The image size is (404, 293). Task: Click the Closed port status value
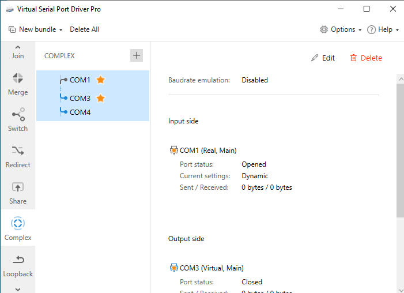point(252,282)
